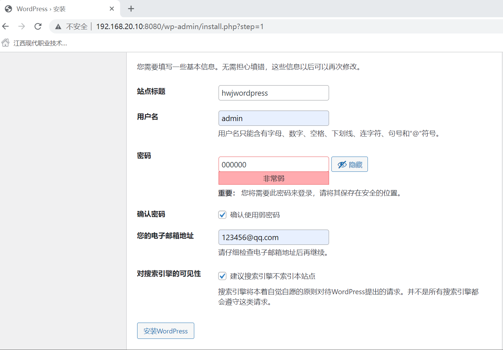Click the 不安全 security label

[77, 27]
